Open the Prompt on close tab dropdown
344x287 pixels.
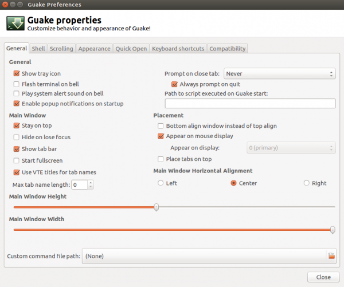point(279,73)
